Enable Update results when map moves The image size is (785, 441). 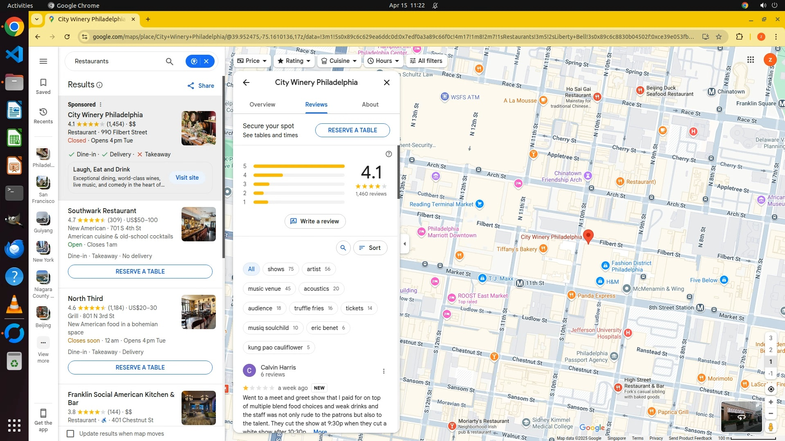(x=70, y=434)
